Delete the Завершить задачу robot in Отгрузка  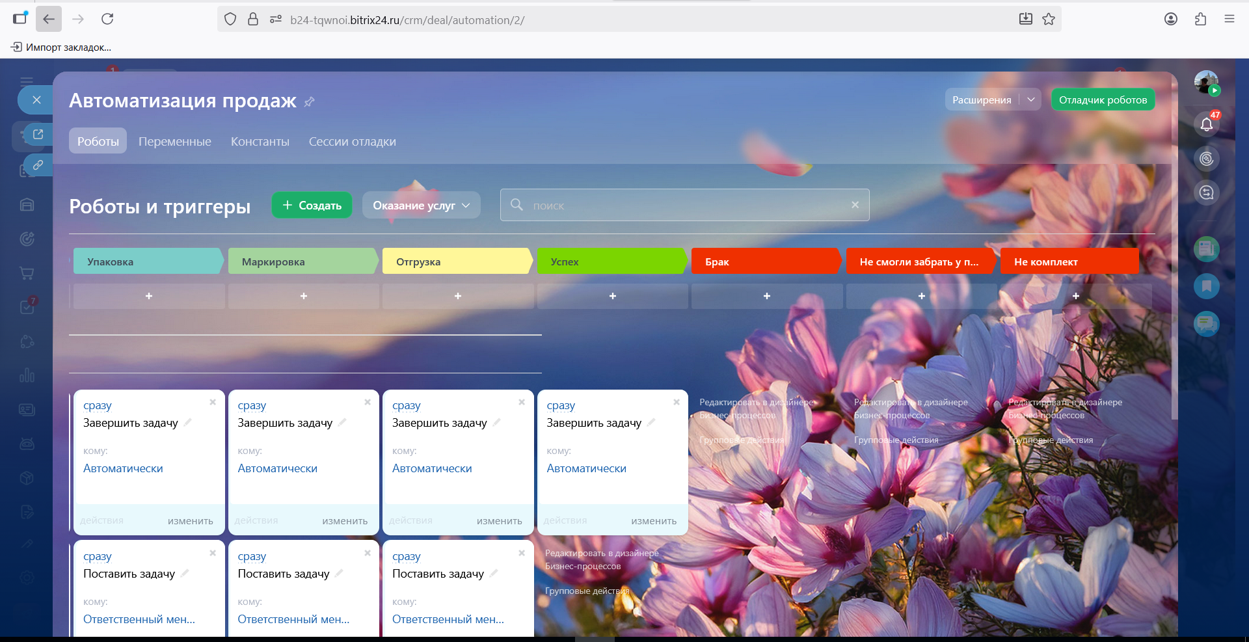[522, 402]
